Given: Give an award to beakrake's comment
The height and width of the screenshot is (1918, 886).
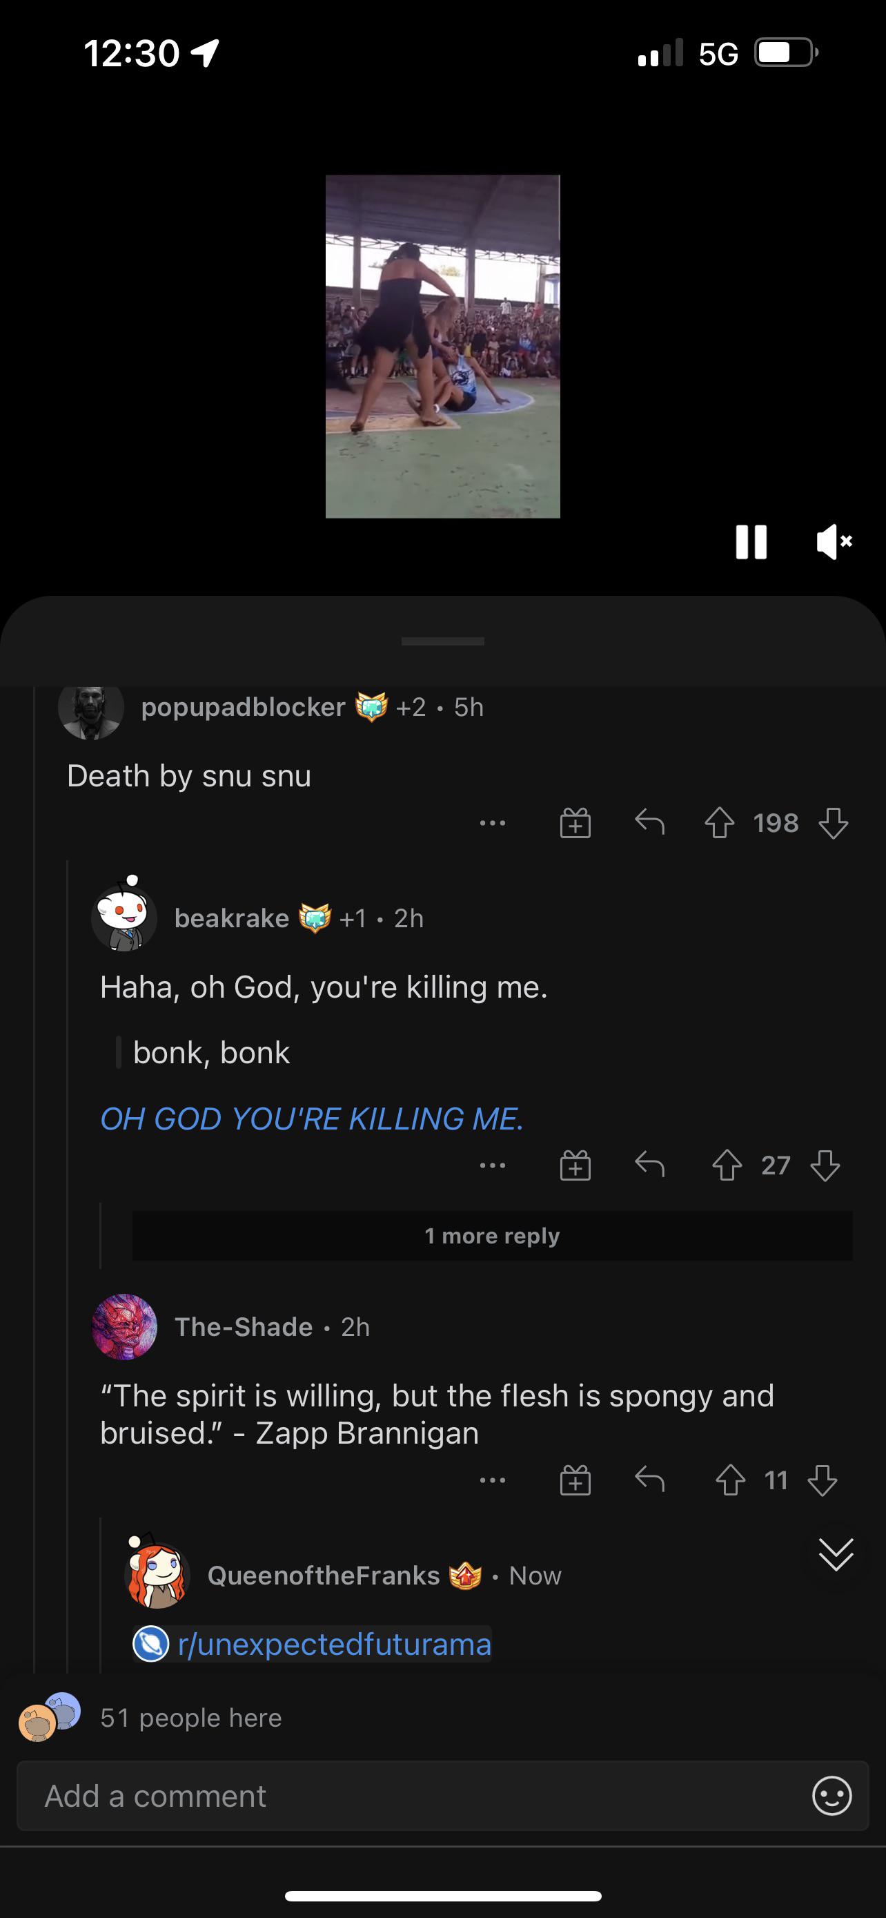Looking at the screenshot, I should (574, 1166).
